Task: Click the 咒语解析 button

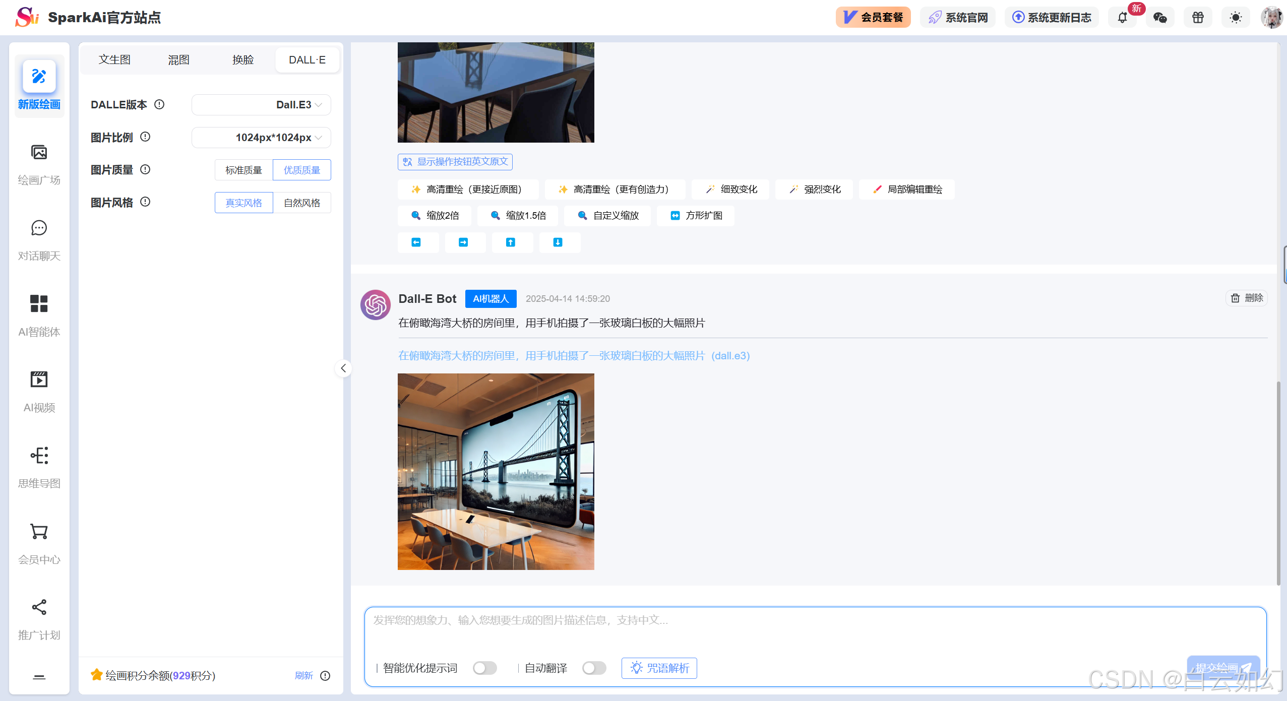Action: (659, 668)
